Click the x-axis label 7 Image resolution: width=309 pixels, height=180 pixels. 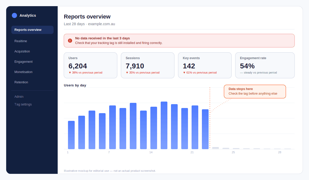click(x=109, y=152)
